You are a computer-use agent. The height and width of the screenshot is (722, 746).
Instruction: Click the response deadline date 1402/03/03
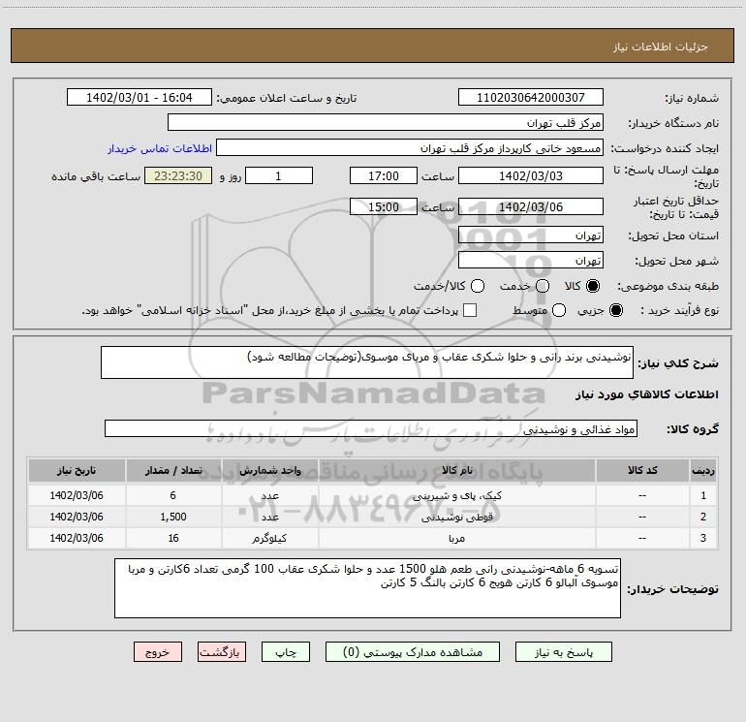pos(531,175)
